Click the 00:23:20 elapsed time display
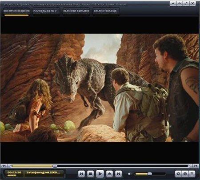Screen dimensions: 200x180 pyautogui.click(x=14, y=172)
